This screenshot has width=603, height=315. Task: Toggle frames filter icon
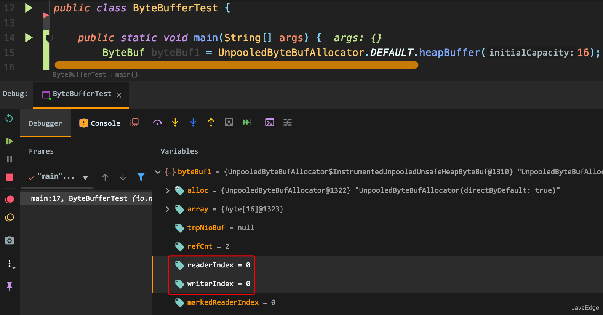pos(141,177)
